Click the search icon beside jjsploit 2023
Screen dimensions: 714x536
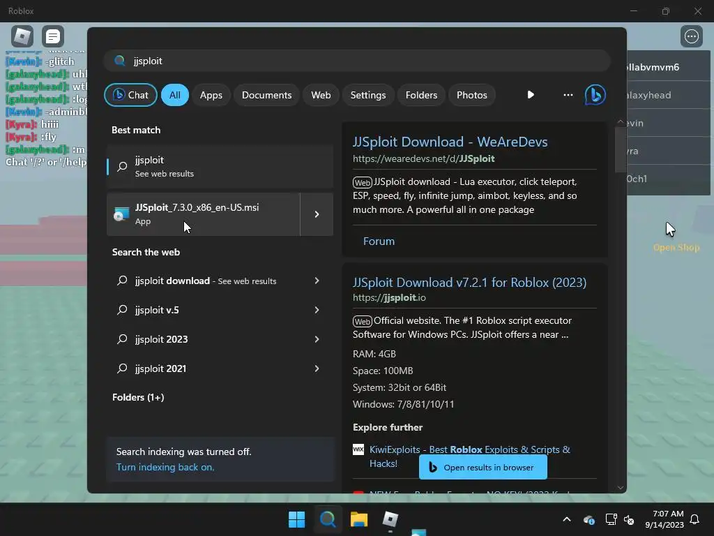click(122, 339)
